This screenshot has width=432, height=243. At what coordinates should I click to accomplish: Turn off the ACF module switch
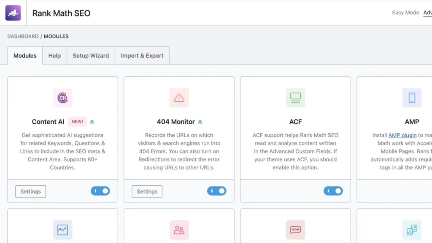point(333,191)
